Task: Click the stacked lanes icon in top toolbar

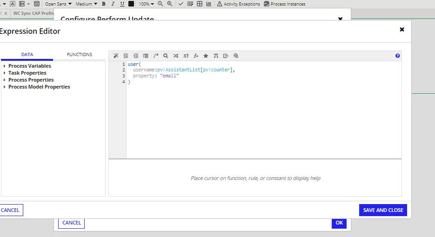Action: [22, 4]
